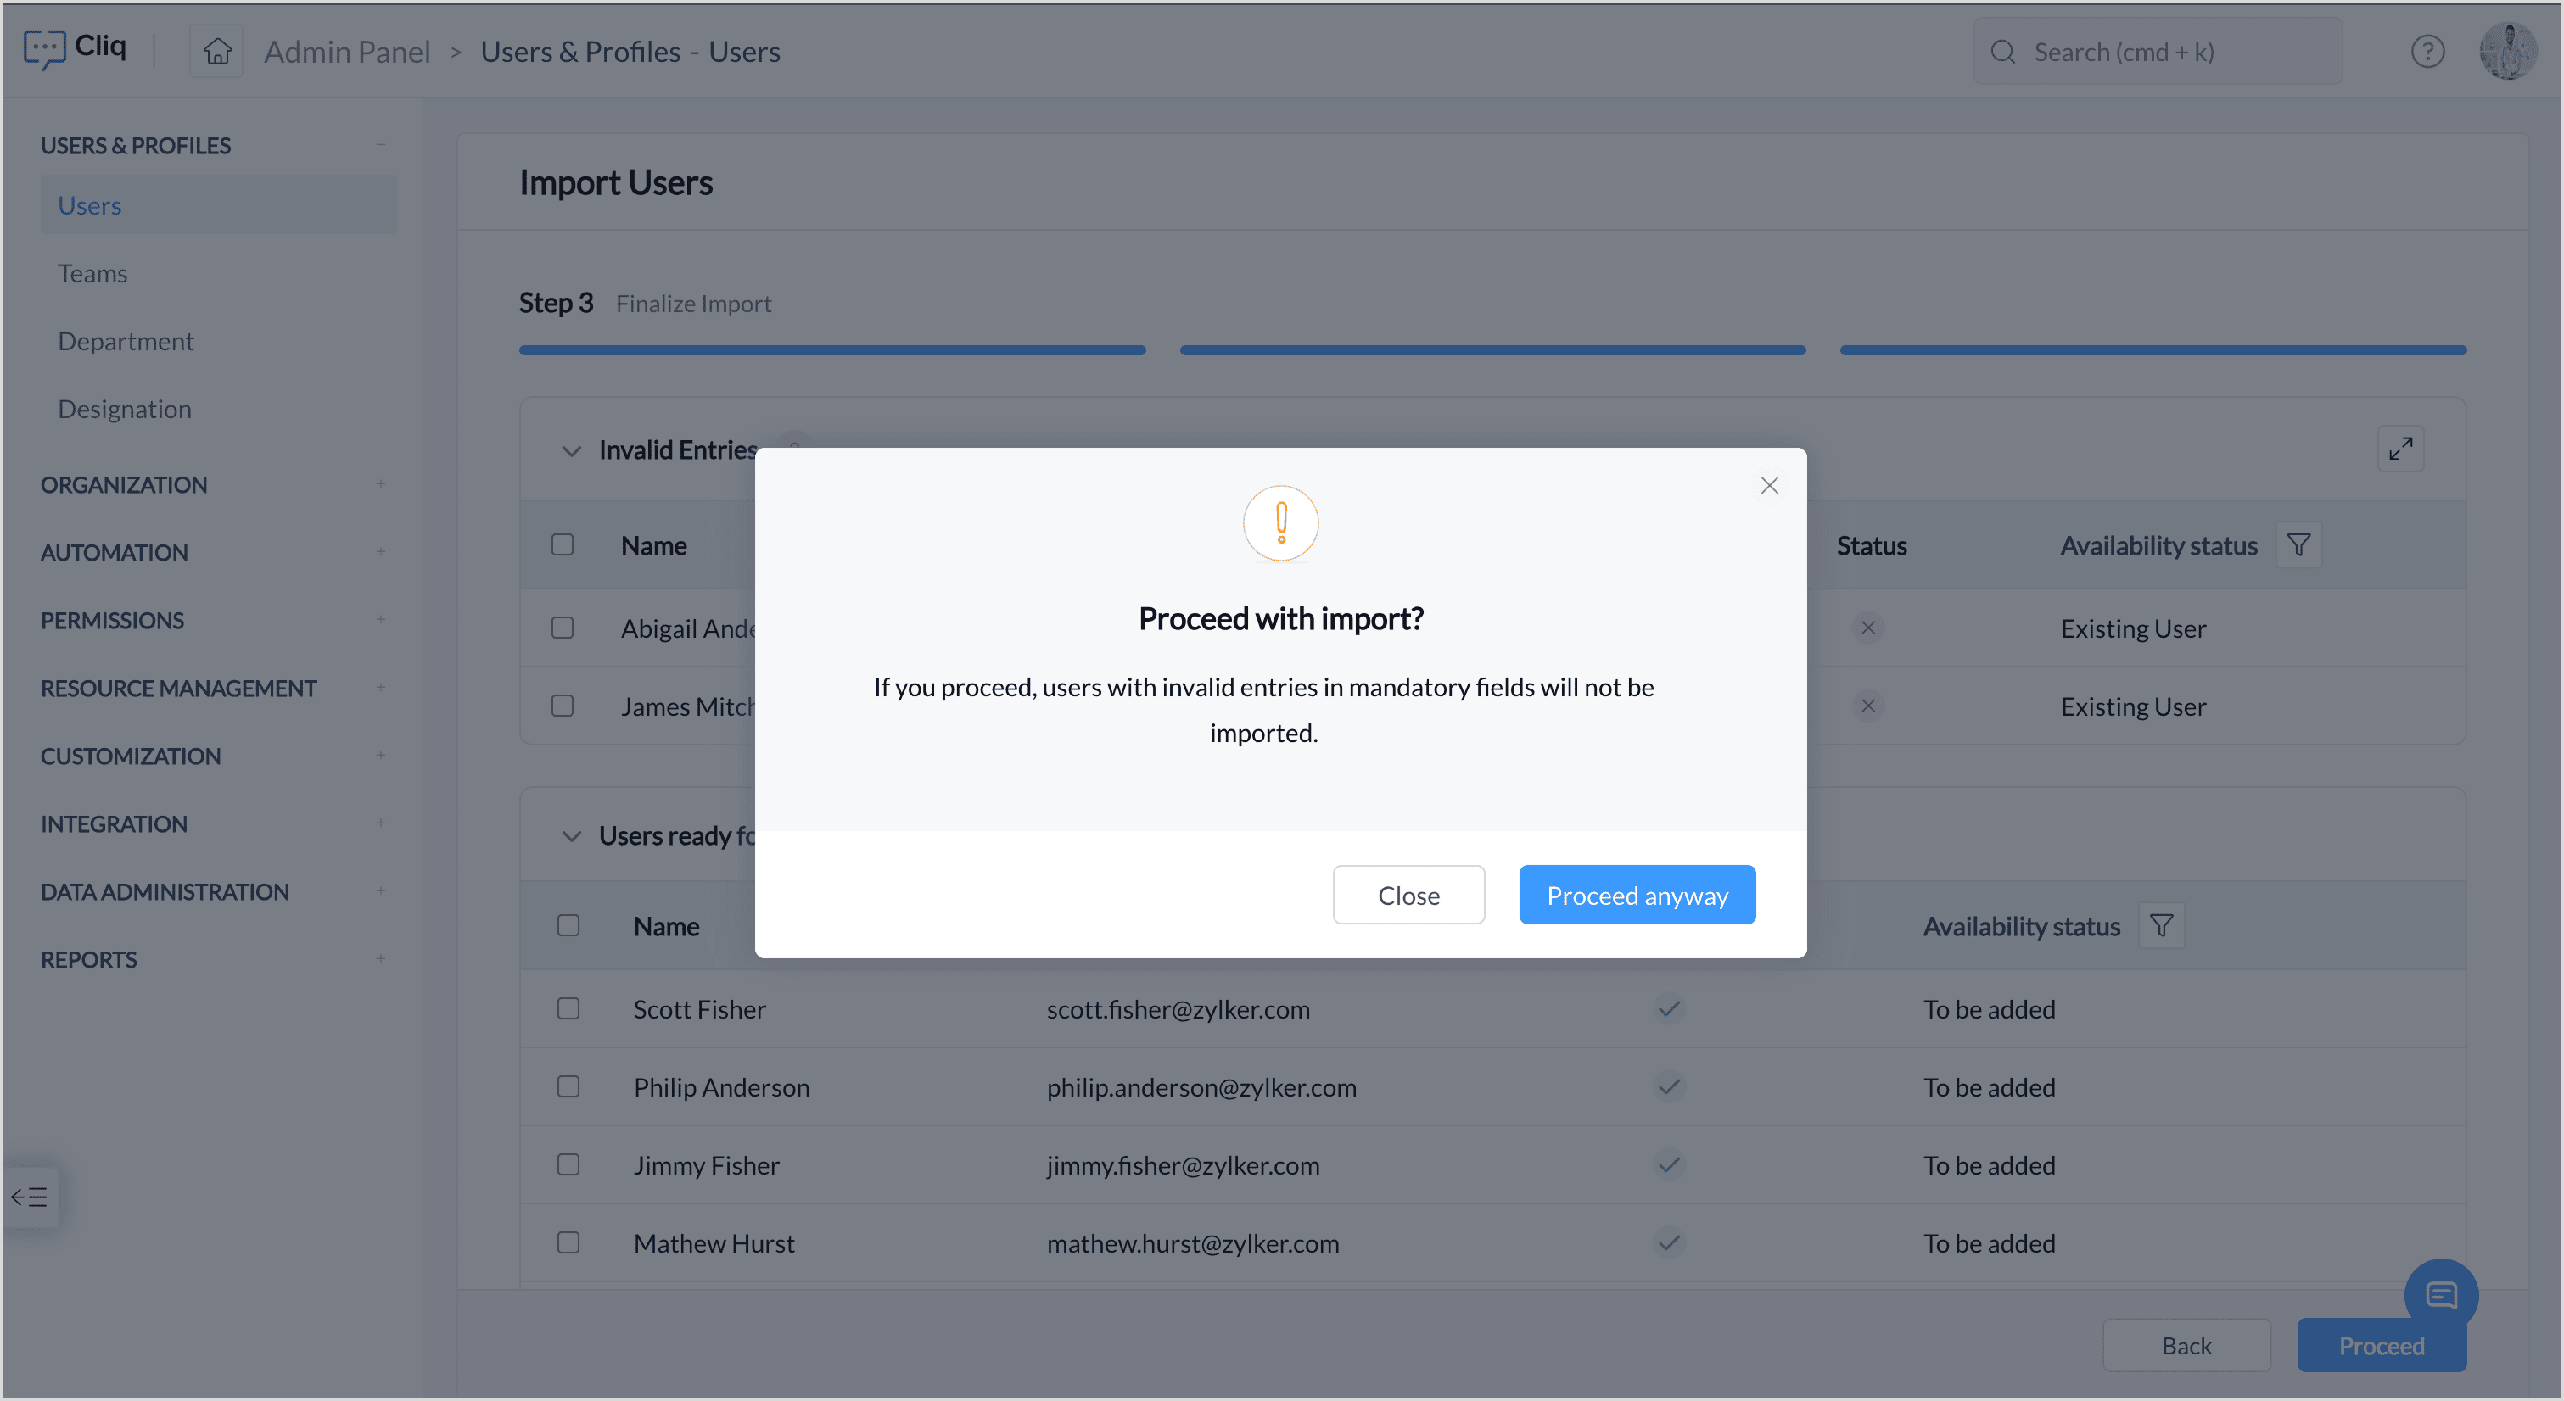Click mathew.hurst@zylker.com email cell
The height and width of the screenshot is (1401, 2564).
click(x=1192, y=1242)
